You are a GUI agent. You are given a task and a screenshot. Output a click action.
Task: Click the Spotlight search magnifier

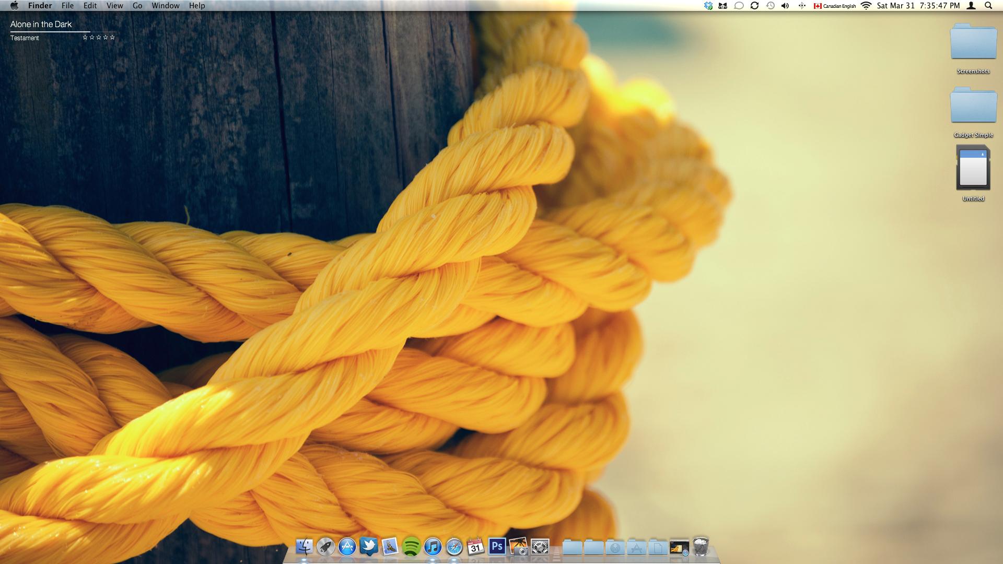click(x=988, y=6)
